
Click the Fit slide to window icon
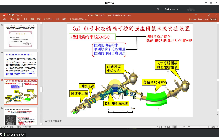coord(217,127)
